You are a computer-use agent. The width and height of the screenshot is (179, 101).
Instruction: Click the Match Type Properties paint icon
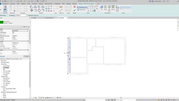coord(15,11)
